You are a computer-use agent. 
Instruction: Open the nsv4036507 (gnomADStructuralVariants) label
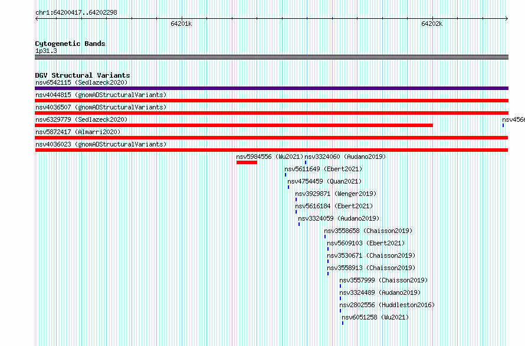[101, 107]
